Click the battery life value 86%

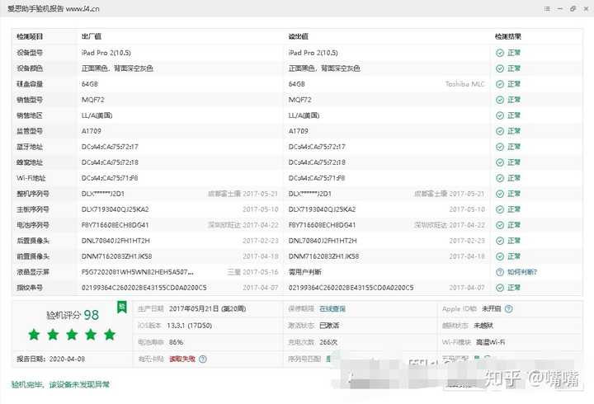(176, 342)
